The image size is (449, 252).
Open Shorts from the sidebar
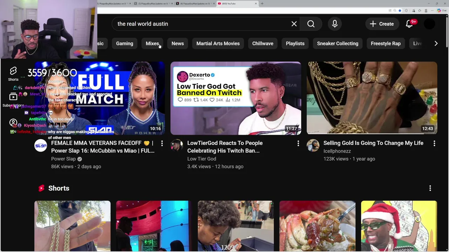coord(13,74)
